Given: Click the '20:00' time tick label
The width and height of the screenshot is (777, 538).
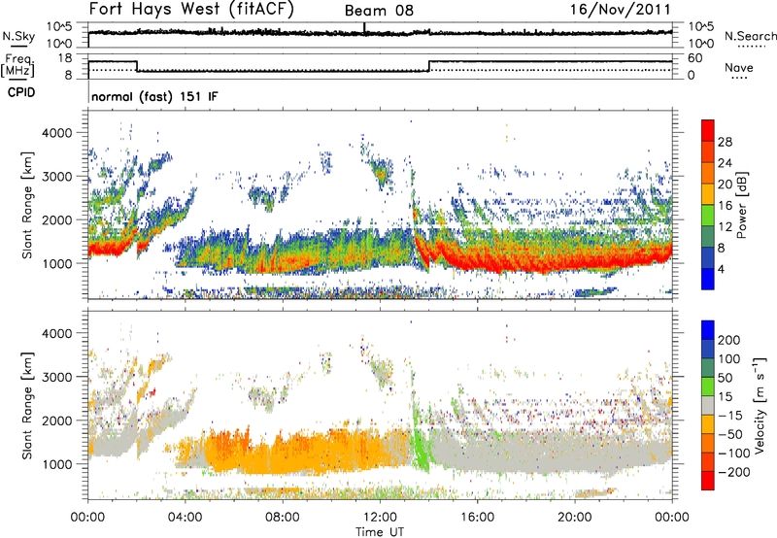Looking at the screenshot, I should [574, 518].
